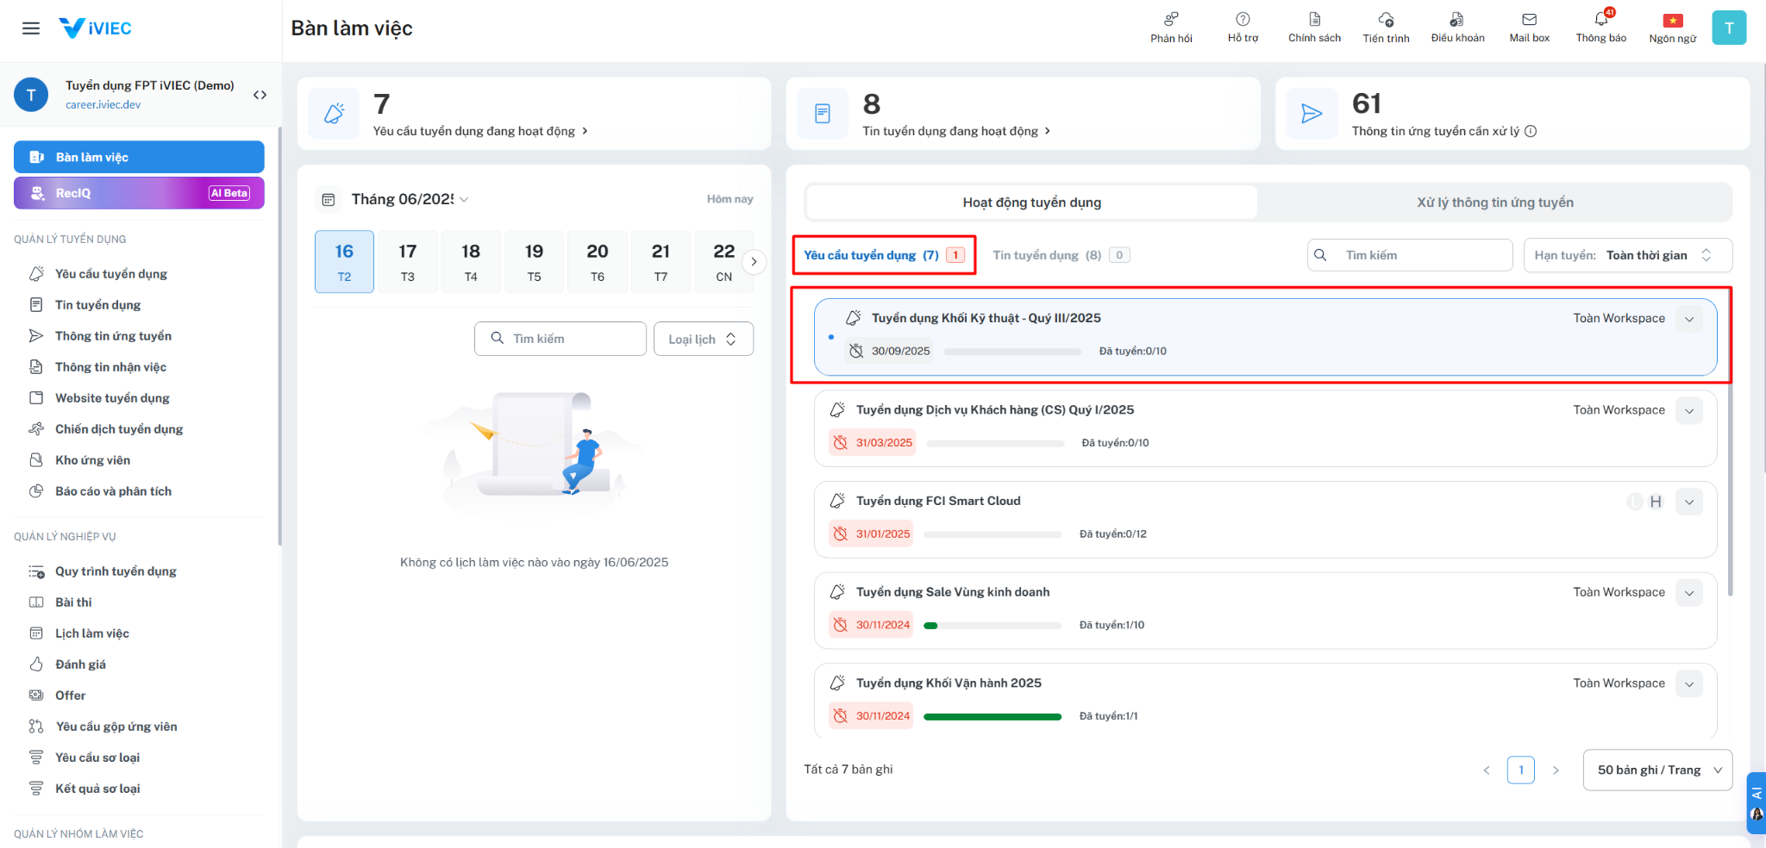Switch to Tin tuyển dụng (8) tab
The width and height of the screenshot is (1766, 848).
click(1047, 255)
